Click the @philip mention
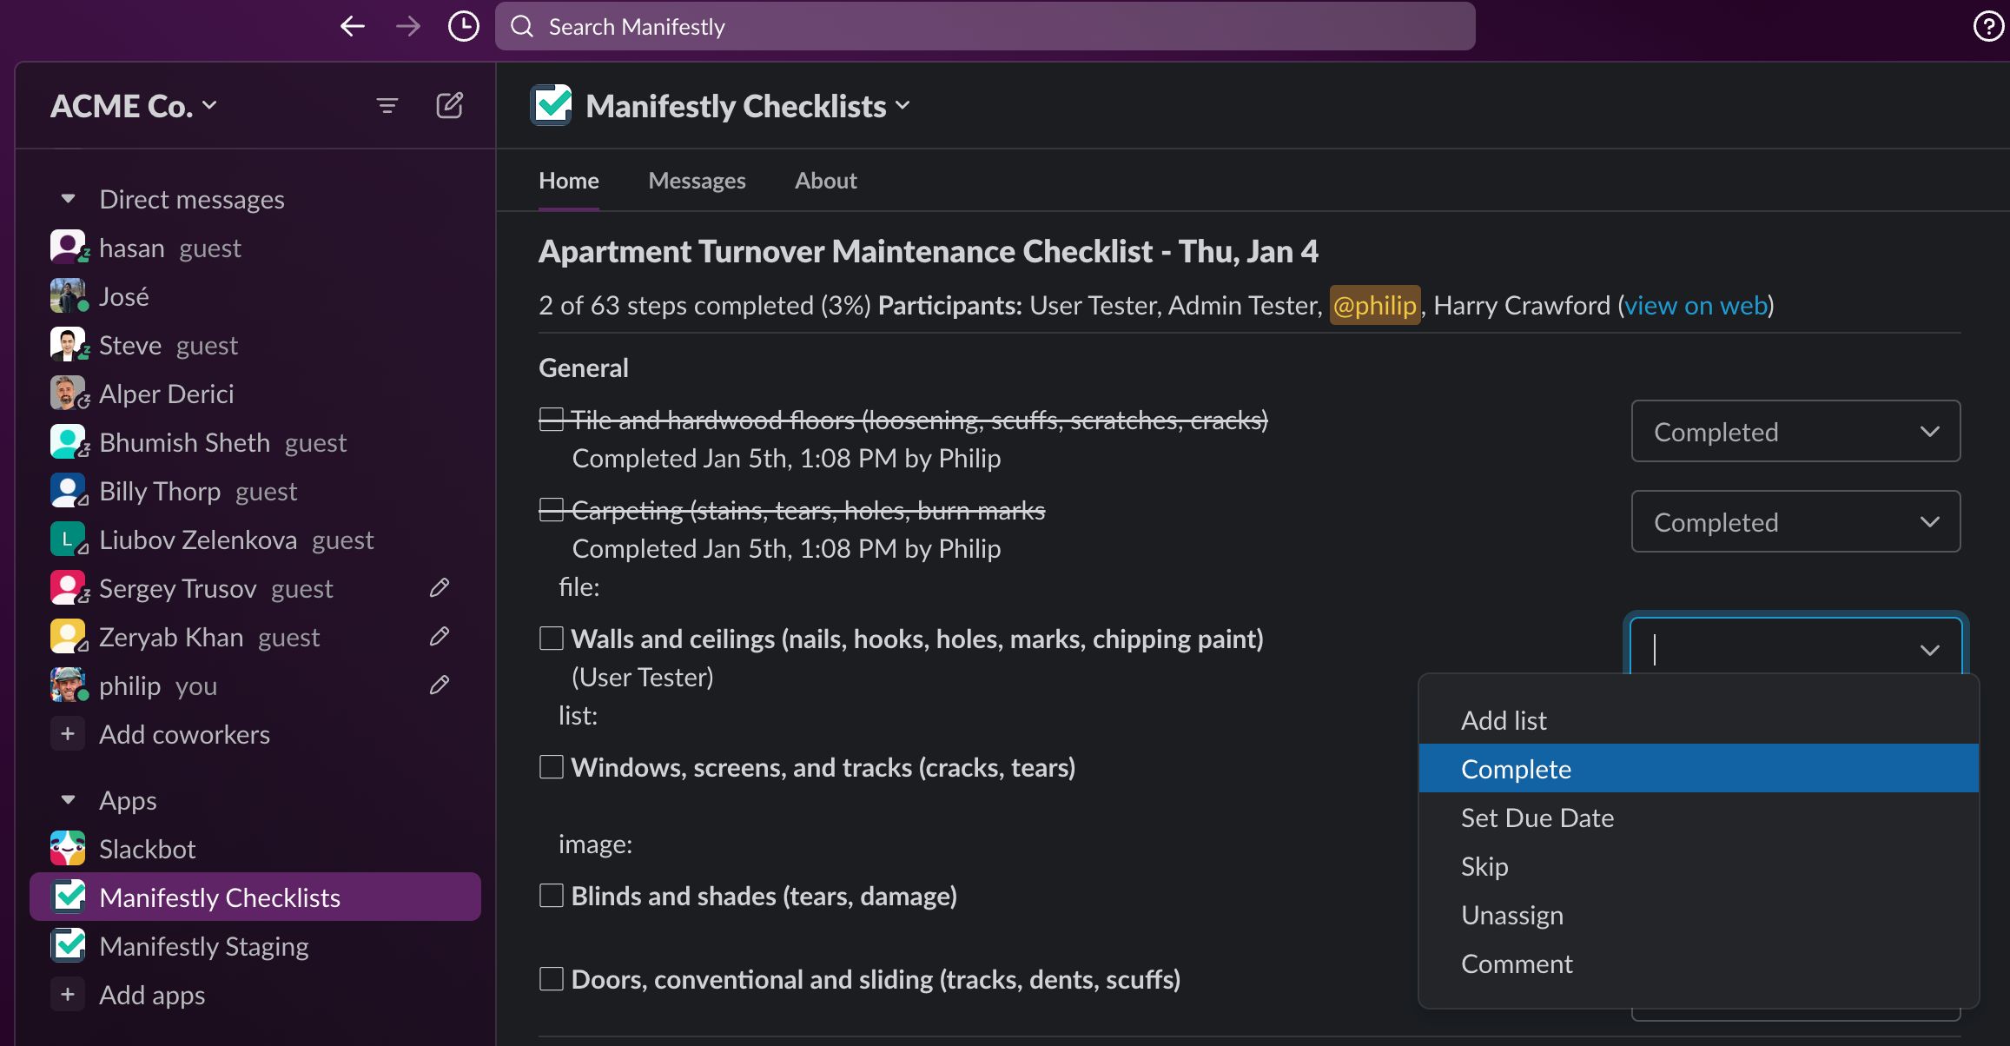Image resolution: width=2010 pixels, height=1046 pixels. coord(1374,305)
